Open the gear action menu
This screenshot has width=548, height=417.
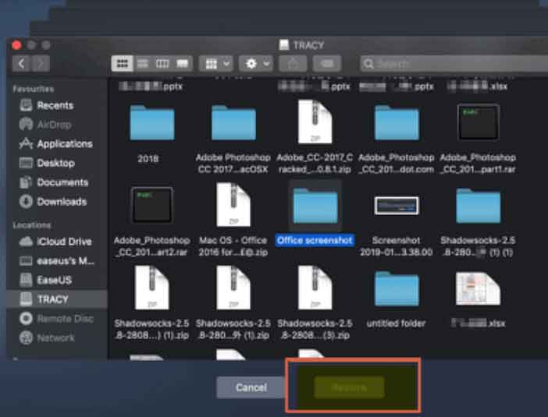(x=257, y=63)
